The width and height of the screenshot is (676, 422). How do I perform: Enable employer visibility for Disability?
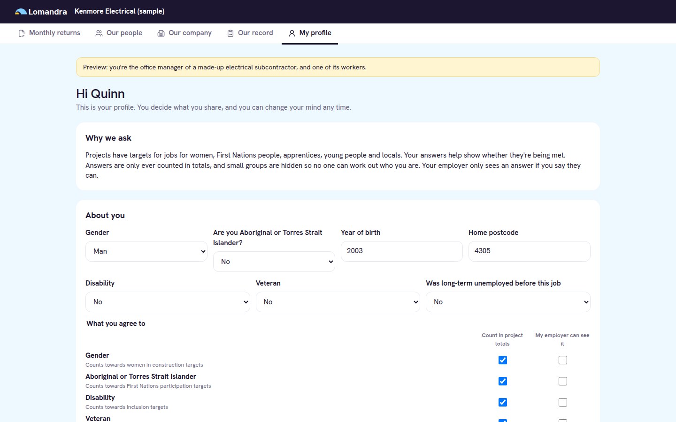(563, 402)
